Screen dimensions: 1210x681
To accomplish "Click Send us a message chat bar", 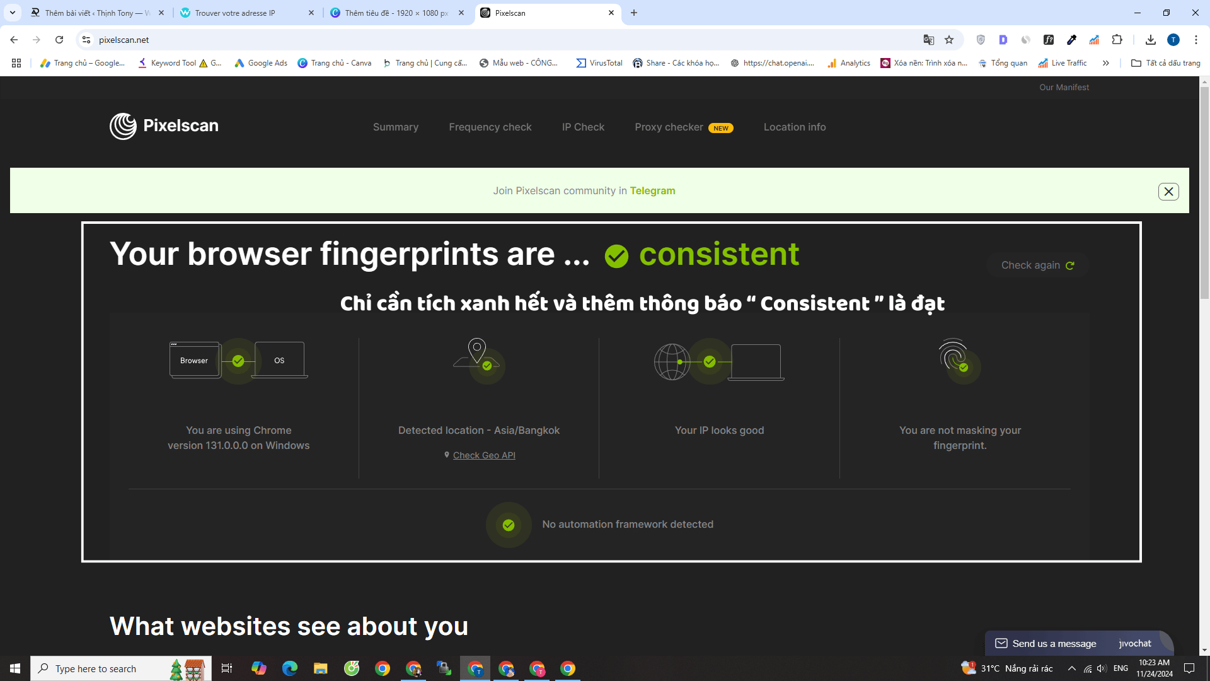I will pos(1054,643).
